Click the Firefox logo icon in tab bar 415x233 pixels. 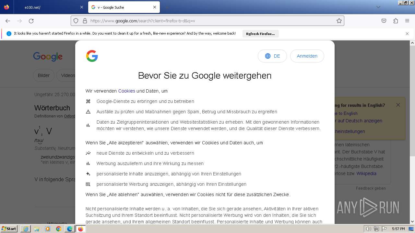click(x=6, y=7)
